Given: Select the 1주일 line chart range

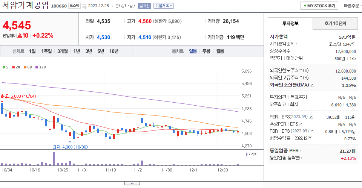Looking at the screenshot, I should [46, 51].
